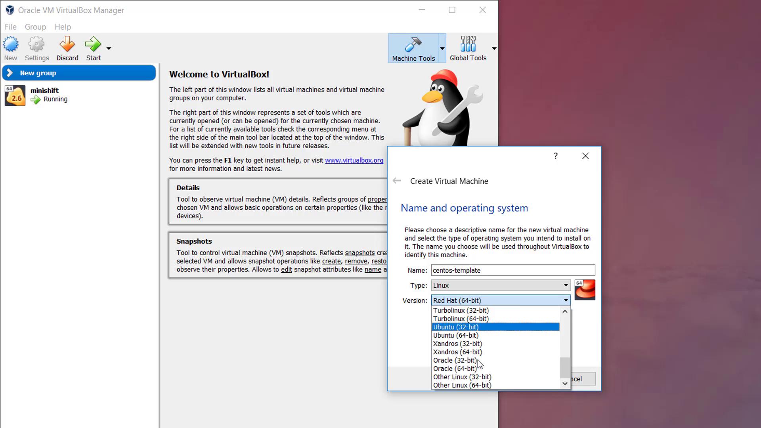Click the back arrow in wizard
This screenshot has width=761, height=428.
pyautogui.click(x=397, y=181)
